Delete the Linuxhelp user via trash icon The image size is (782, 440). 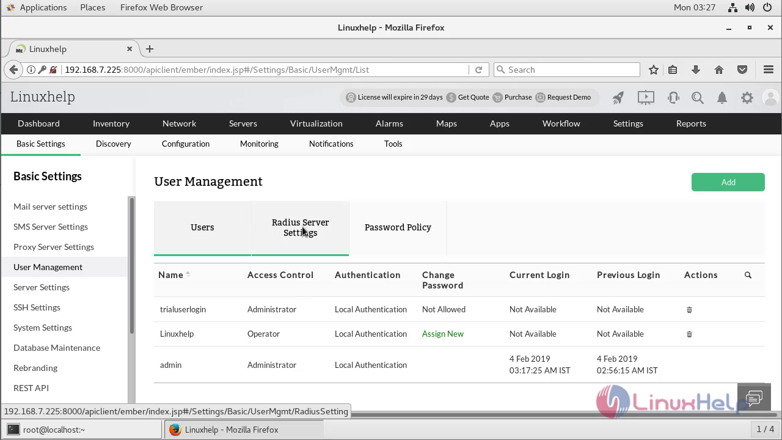point(689,334)
